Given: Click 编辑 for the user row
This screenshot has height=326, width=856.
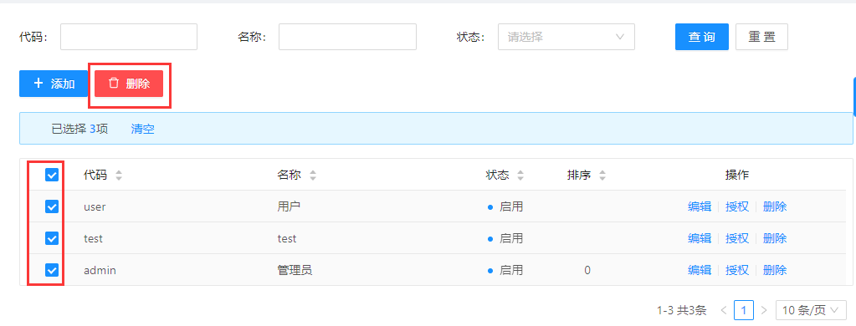Looking at the screenshot, I should [700, 206].
